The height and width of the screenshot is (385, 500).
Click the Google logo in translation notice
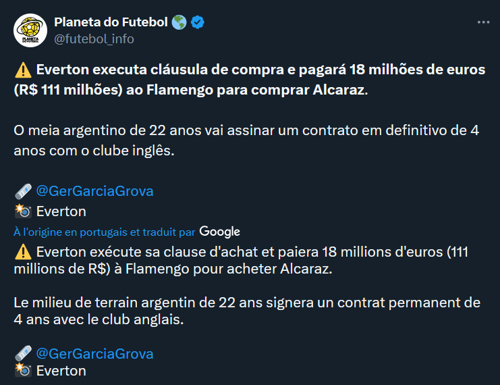coord(220,232)
